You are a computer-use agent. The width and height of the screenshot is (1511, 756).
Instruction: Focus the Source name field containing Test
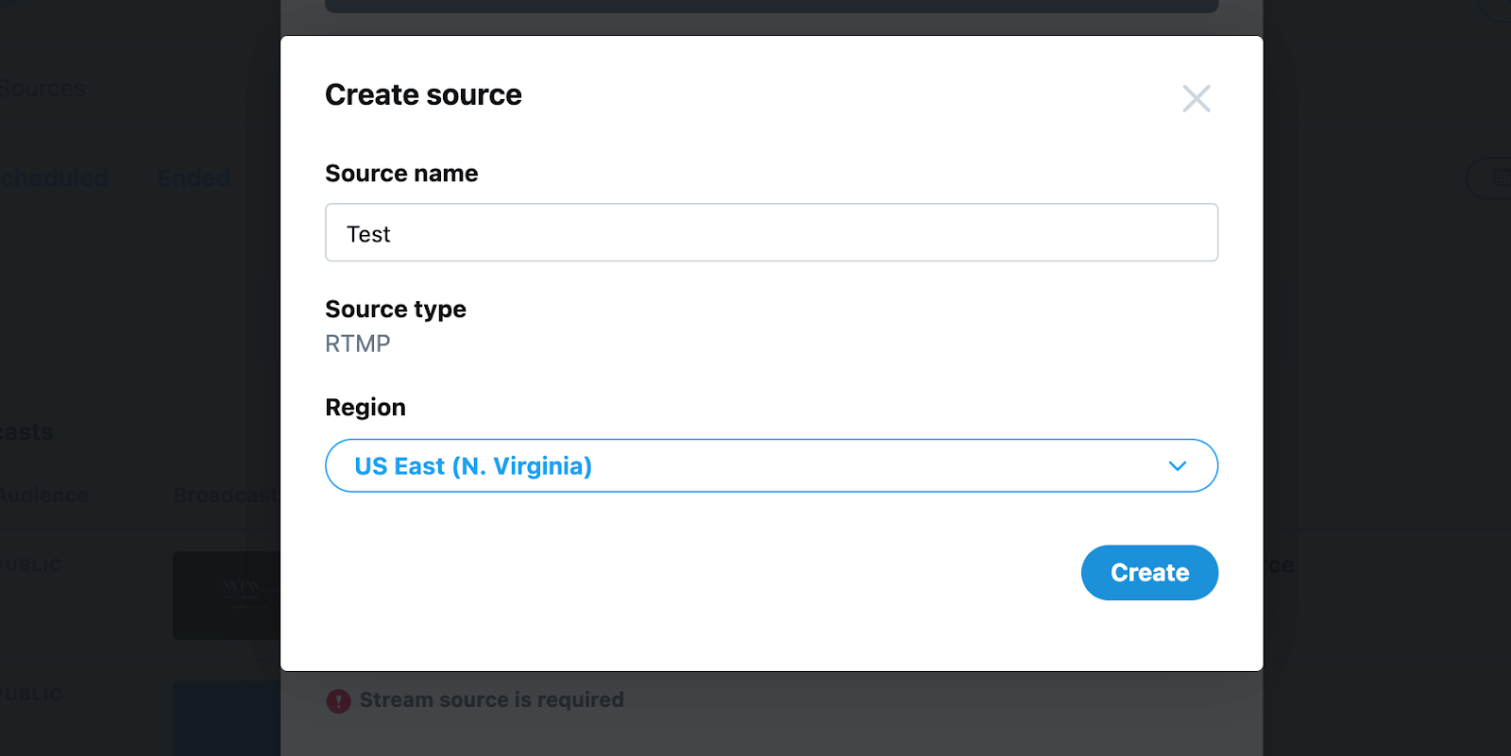coord(772,232)
